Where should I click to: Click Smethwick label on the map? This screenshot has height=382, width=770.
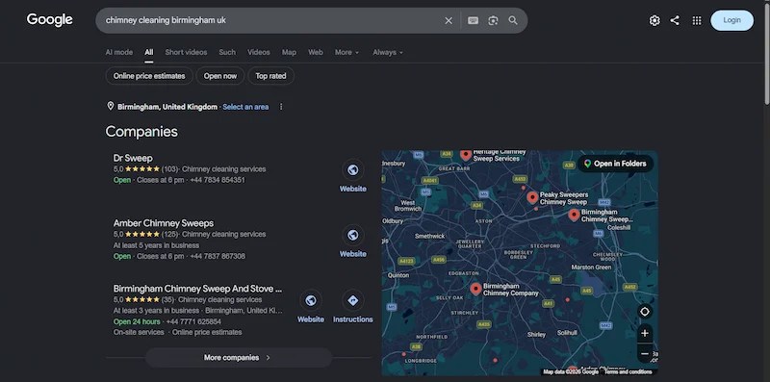pos(430,236)
